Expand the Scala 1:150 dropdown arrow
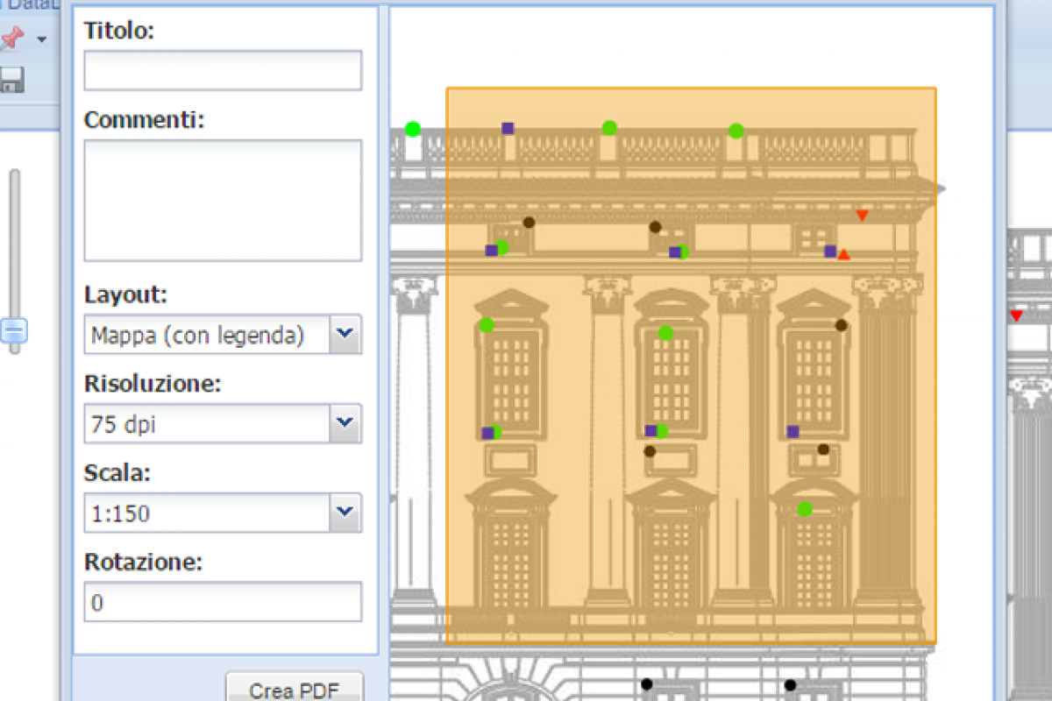This screenshot has width=1052, height=701. tap(345, 513)
